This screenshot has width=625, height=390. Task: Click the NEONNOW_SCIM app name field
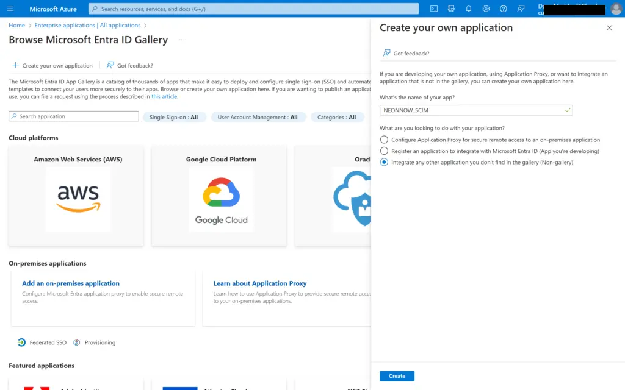tap(476, 110)
